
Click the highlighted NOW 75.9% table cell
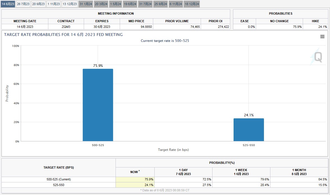[135, 179]
